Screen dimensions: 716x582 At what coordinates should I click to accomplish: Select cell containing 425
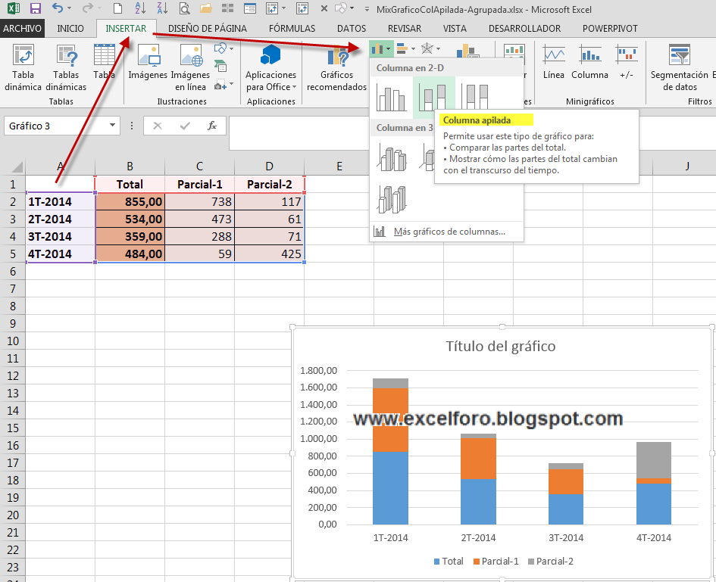click(270, 254)
